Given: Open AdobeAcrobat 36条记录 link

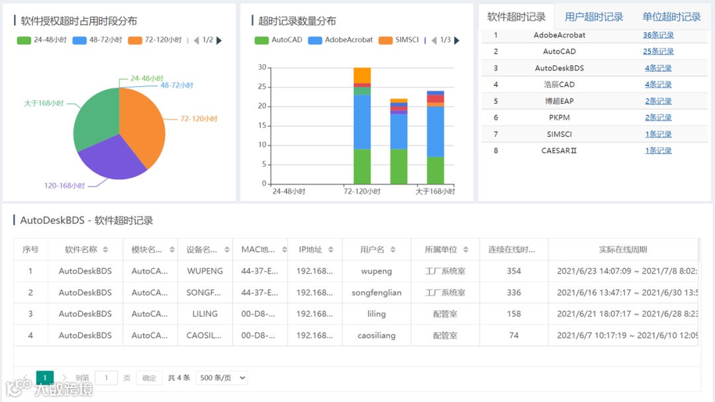Looking at the screenshot, I should tap(658, 35).
